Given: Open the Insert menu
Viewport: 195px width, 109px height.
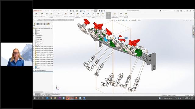Looking at the screenshot, I should [55, 11].
